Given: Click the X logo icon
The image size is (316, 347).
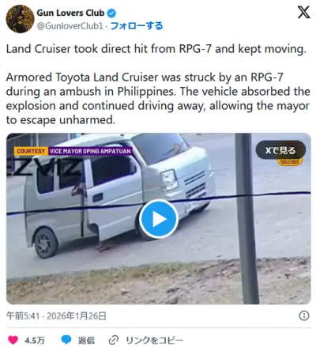Looking at the screenshot, I should 303,13.
